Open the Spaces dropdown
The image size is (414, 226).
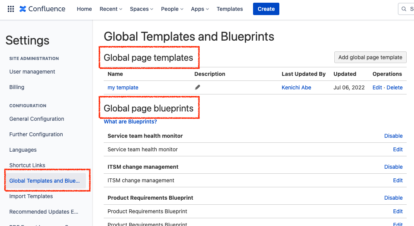(x=141, y=9)
